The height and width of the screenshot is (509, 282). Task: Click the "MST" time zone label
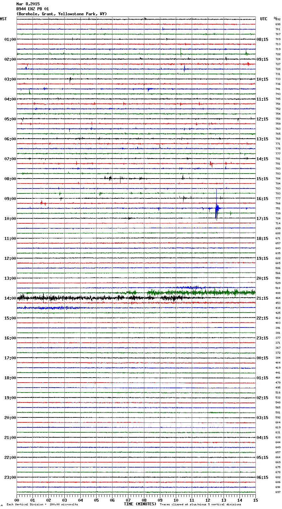point(3,19)
